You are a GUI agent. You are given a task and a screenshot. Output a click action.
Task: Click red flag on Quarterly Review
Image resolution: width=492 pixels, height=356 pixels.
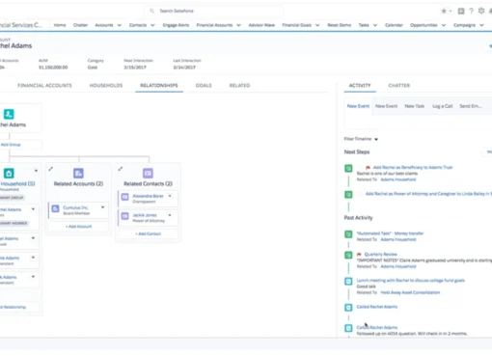pyautogui.click(x=359, y=255)
